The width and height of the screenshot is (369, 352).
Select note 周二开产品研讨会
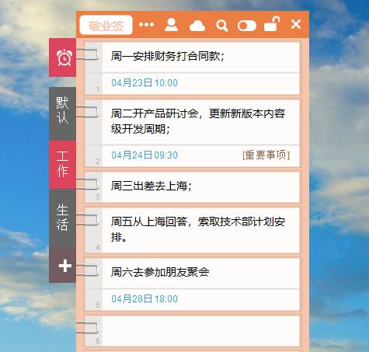(201, 121)
